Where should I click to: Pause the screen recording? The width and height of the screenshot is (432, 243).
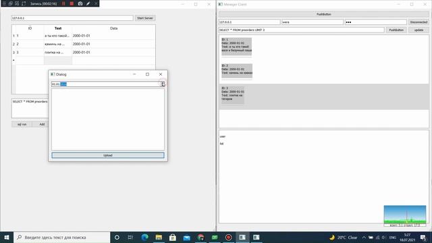pos(63,3)
